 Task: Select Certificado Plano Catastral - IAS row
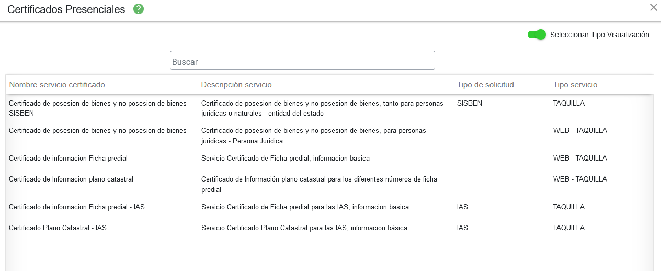[x=58, y=228]
